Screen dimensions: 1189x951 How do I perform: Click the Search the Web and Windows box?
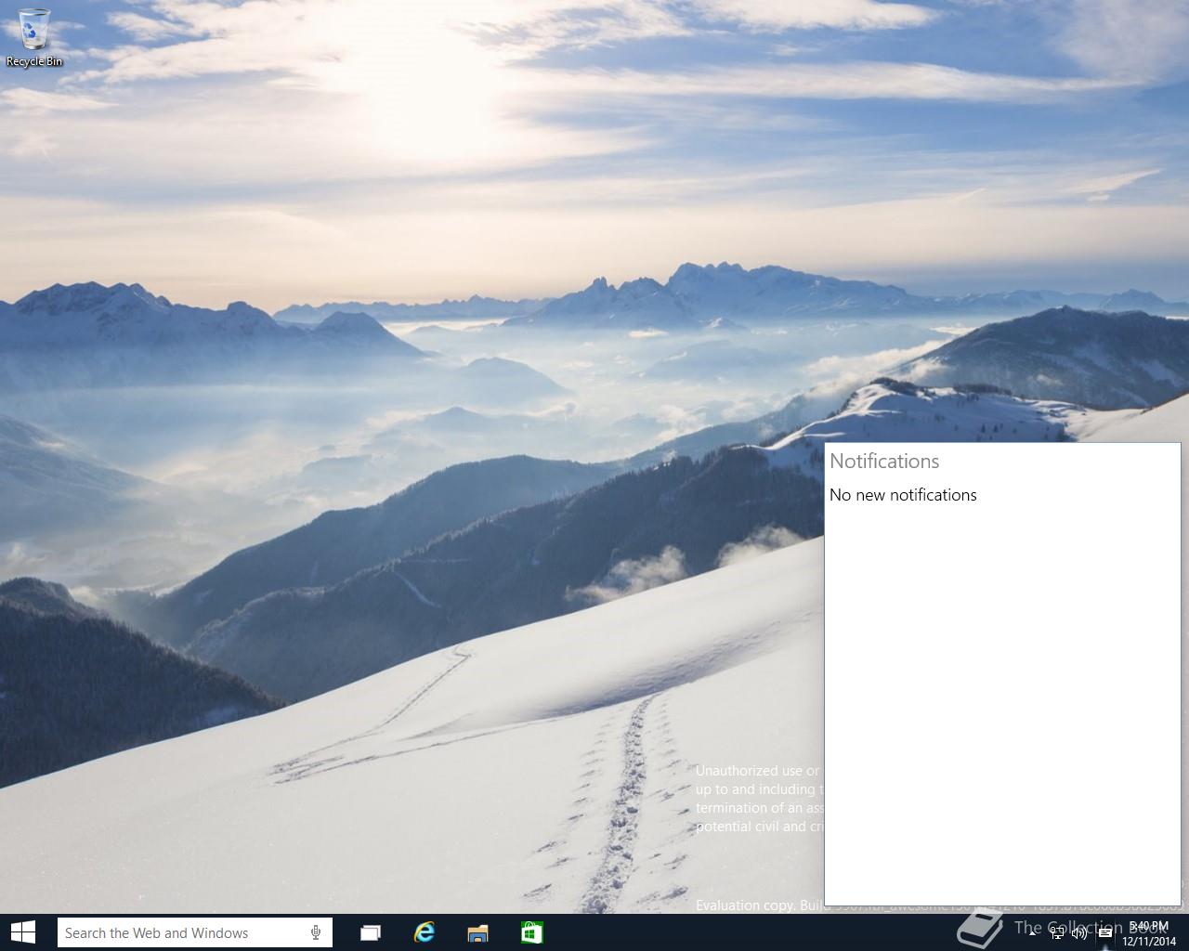194,932
